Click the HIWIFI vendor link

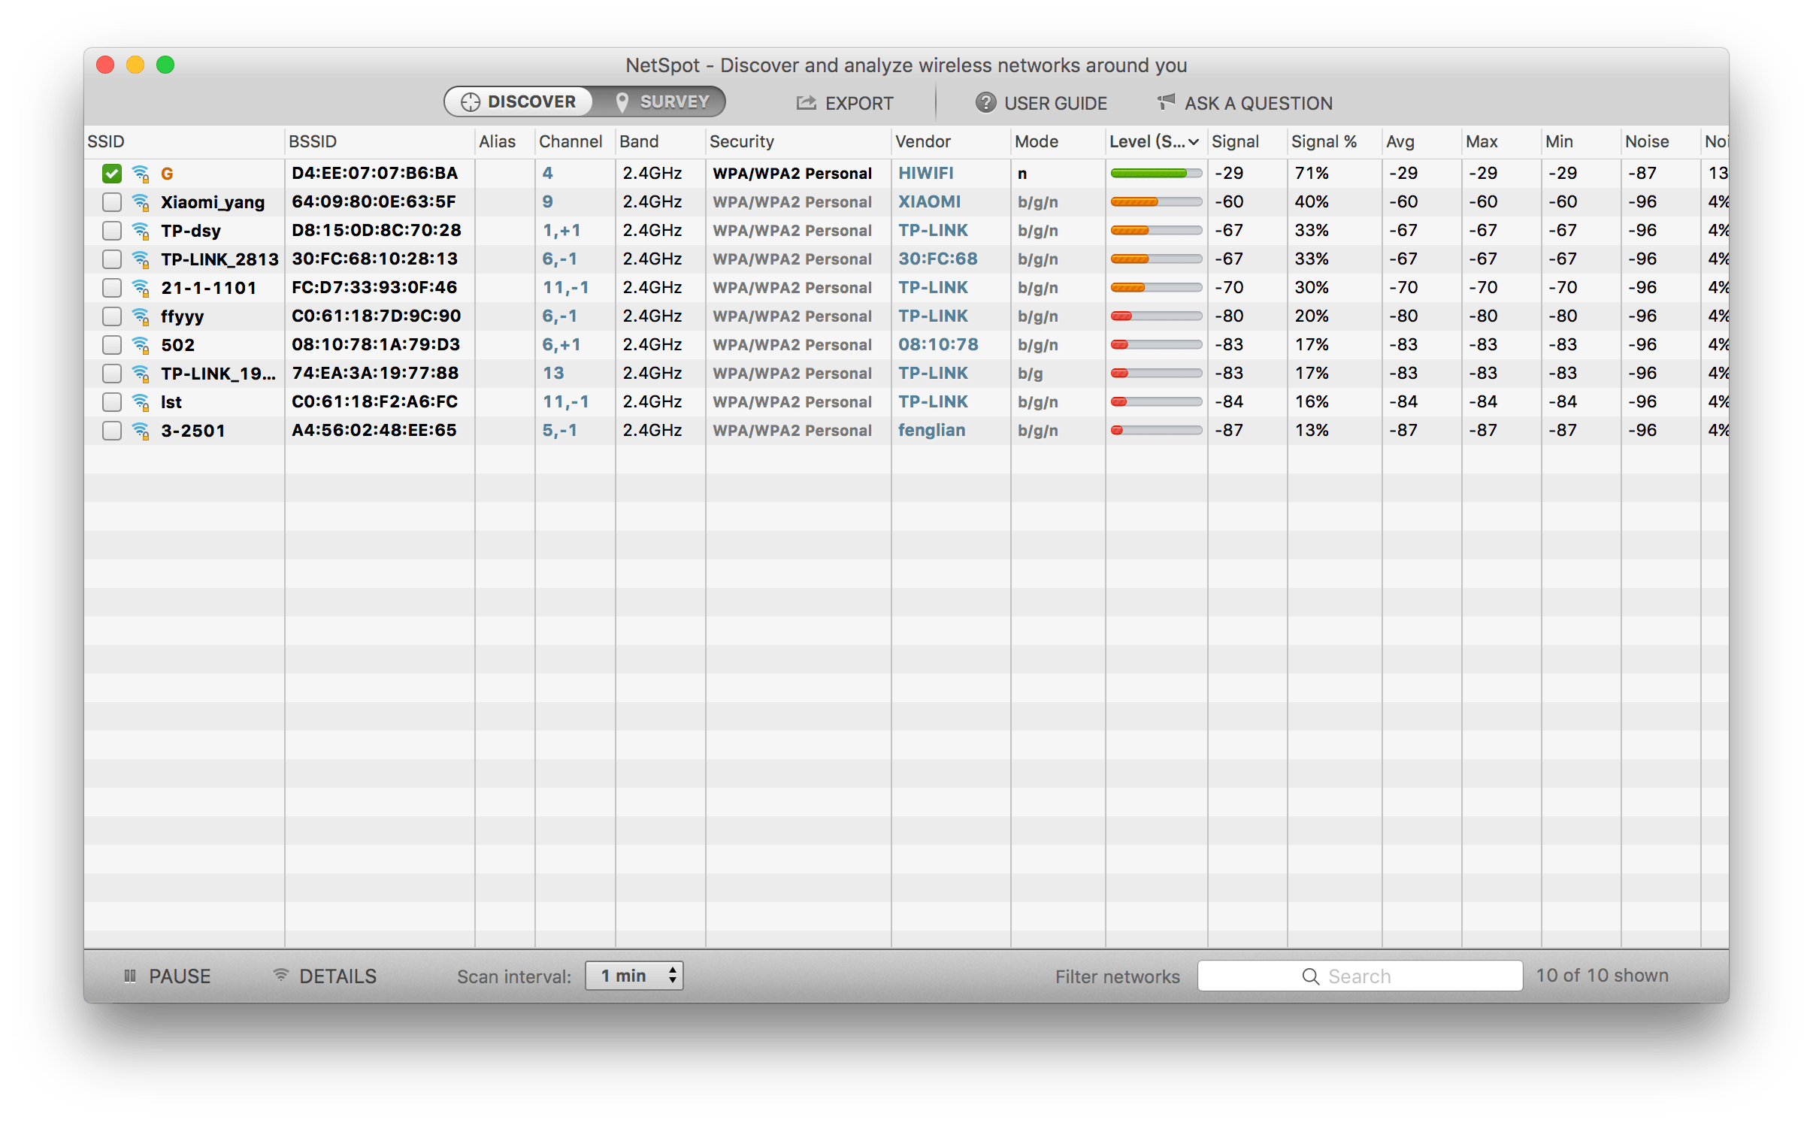click(925, 173)
